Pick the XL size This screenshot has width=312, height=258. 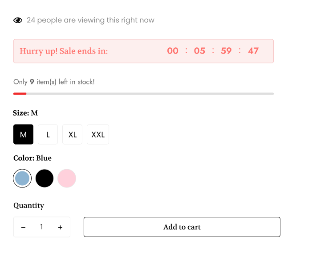coord(73,134)
